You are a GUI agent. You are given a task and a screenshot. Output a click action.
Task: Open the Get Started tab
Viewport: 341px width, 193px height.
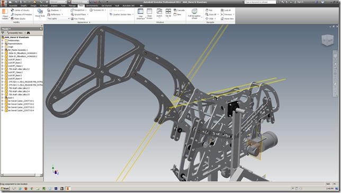(106, 6)
